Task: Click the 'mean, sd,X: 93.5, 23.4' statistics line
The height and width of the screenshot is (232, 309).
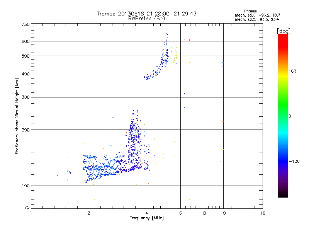Action: click(x=257, y=19)
